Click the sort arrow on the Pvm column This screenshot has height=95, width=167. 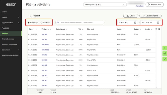click(x=34, y=29)
